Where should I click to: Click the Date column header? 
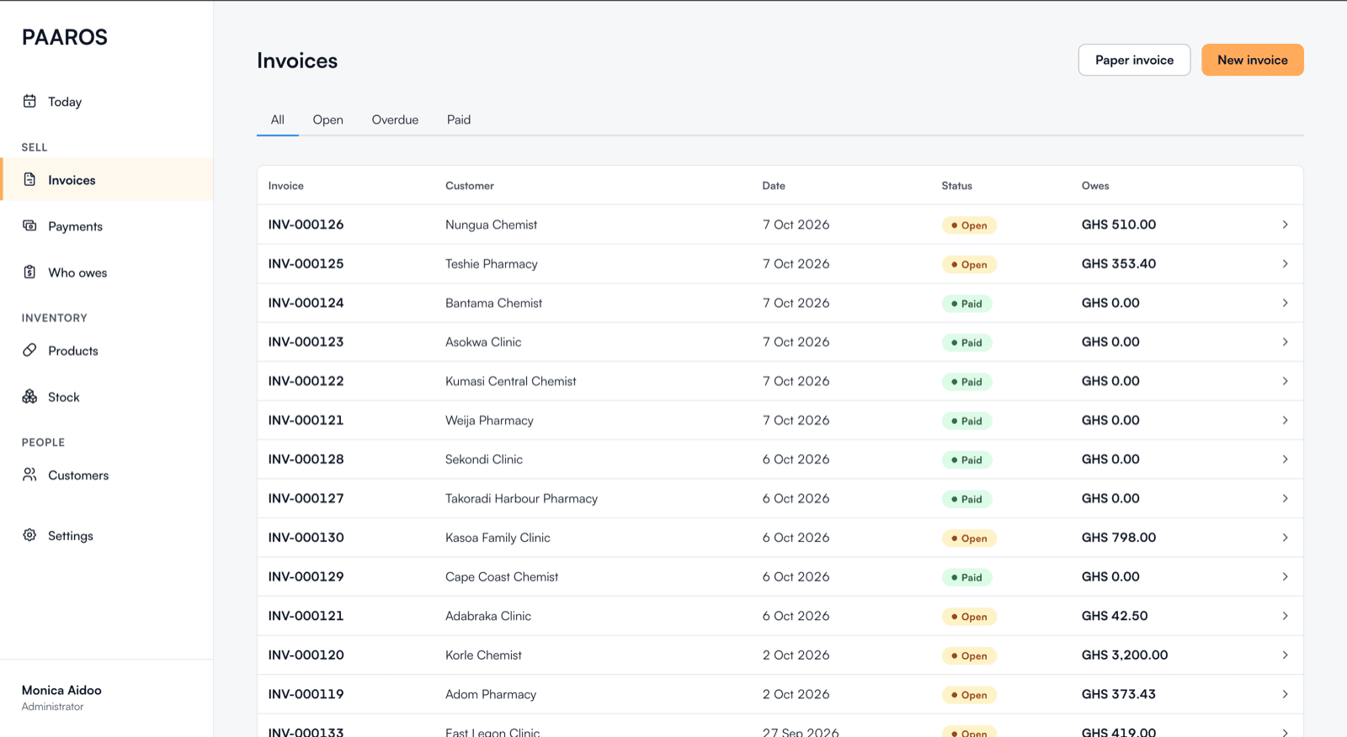coord(774,186)
